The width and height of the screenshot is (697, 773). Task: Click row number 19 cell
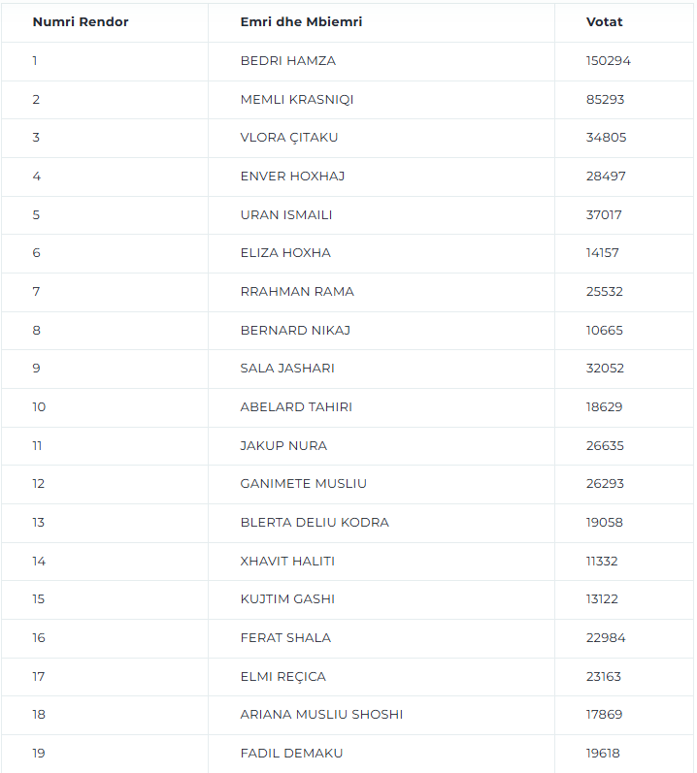tap(39, 754)
